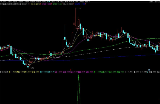Click the MA60 green indicator label
Image resolution: width=160 pixels, height=104 pixels.
click(x=57, y=4)
